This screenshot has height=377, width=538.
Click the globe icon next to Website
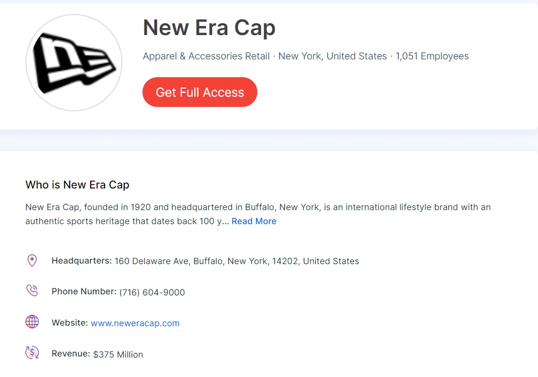click(32, 321)
